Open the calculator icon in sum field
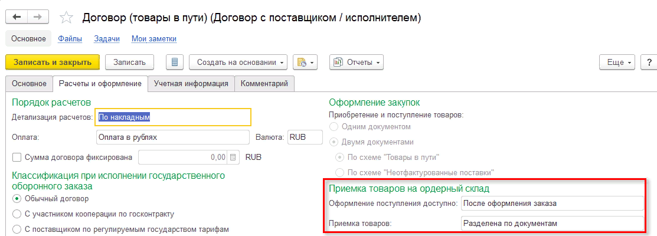 point(233,158)
